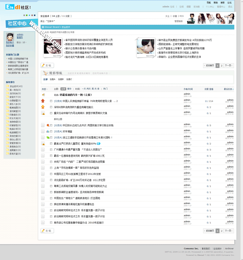Click the folder icon next to 游戏殿堂(0)
The width and height of the screenshot is (243, 260).
point(7,111)
